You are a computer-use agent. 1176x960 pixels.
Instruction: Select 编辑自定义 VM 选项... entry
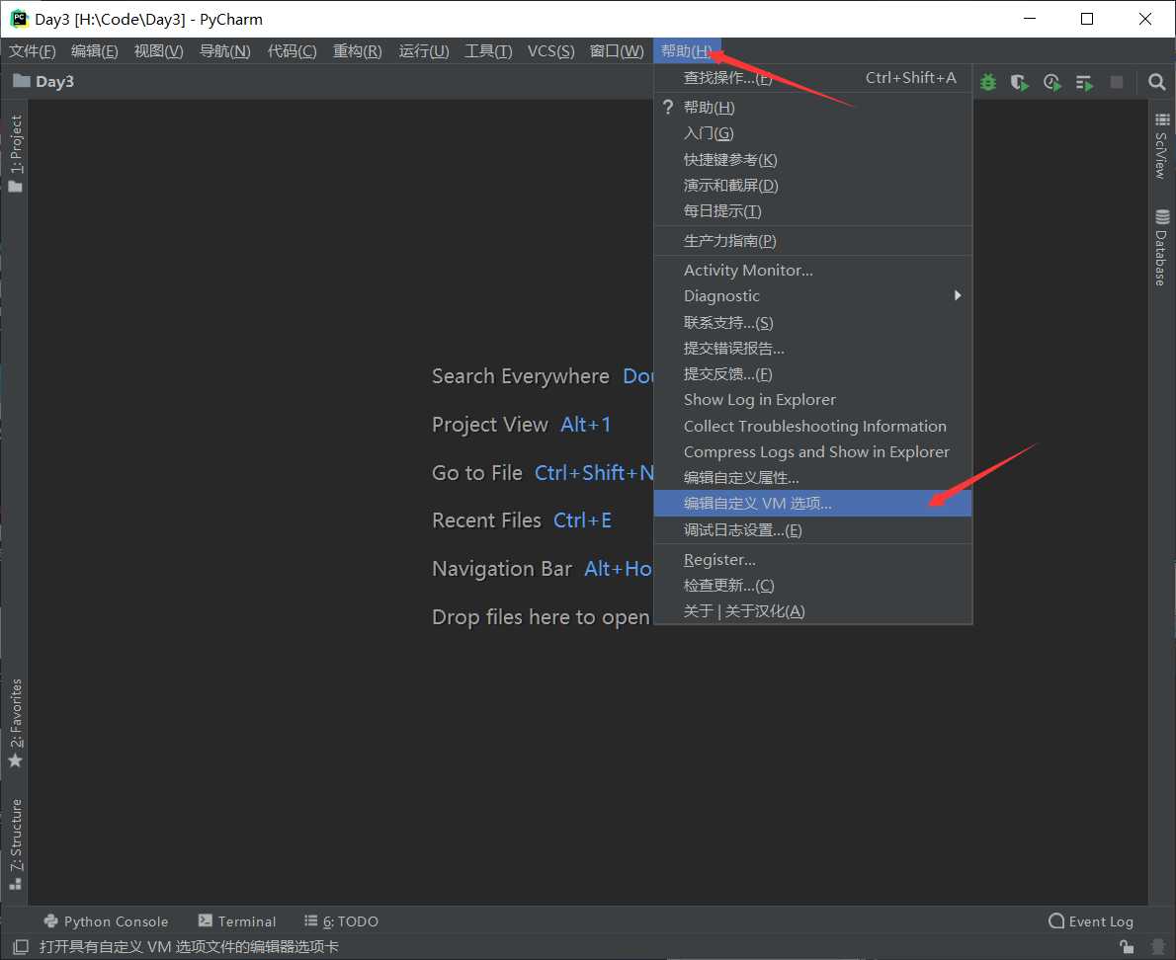click(x=813, y=504)
